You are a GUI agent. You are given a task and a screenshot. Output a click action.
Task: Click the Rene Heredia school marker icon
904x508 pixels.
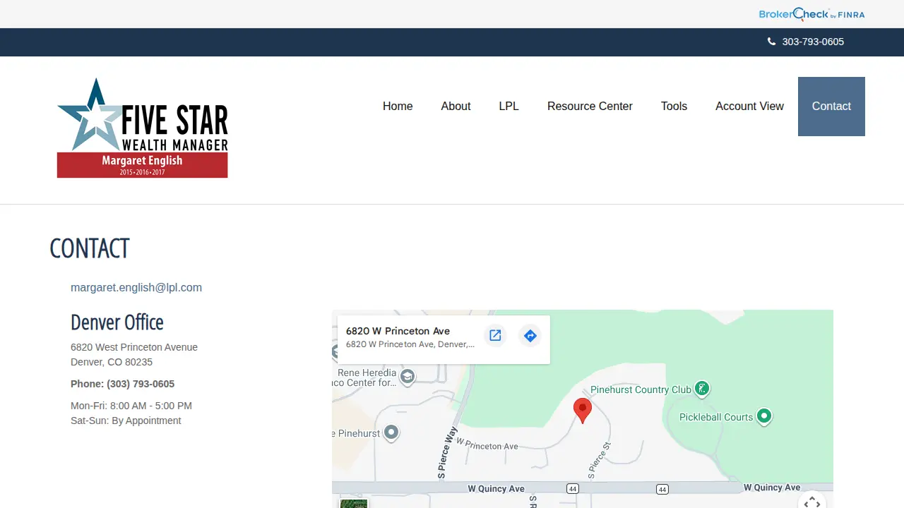click(407, 377)
